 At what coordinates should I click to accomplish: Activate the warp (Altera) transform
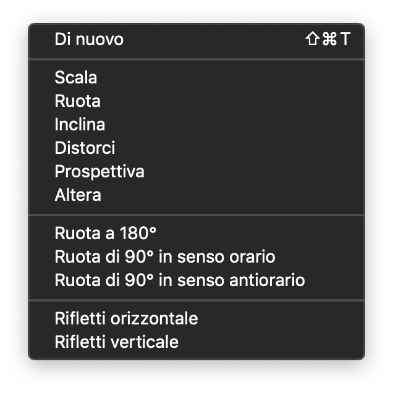[78, 195]
